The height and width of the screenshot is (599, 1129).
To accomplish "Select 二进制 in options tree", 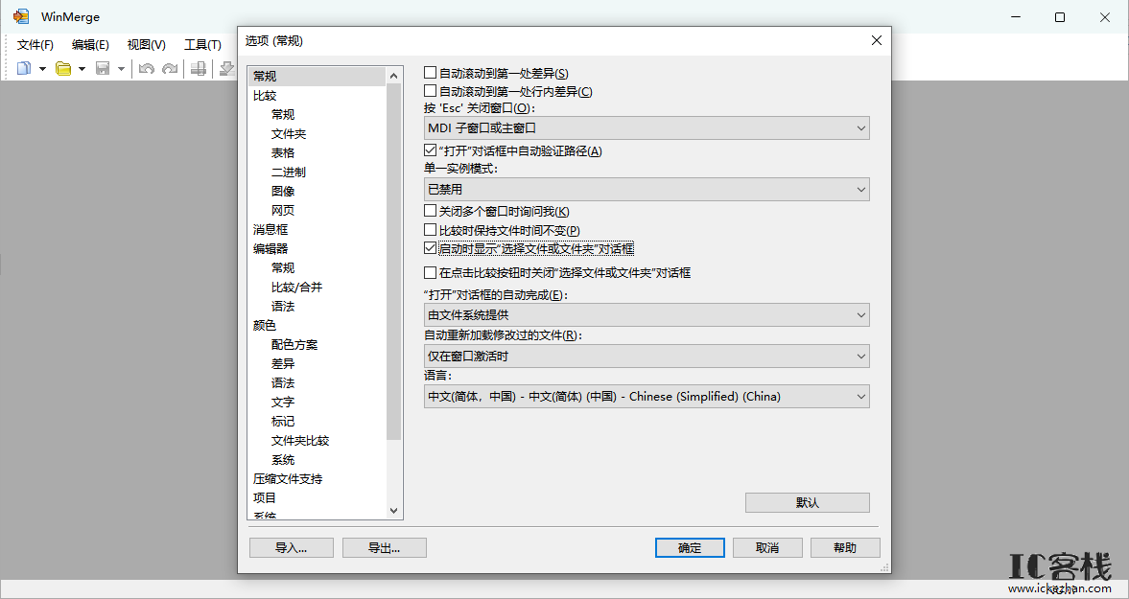I will click(289, 172).
